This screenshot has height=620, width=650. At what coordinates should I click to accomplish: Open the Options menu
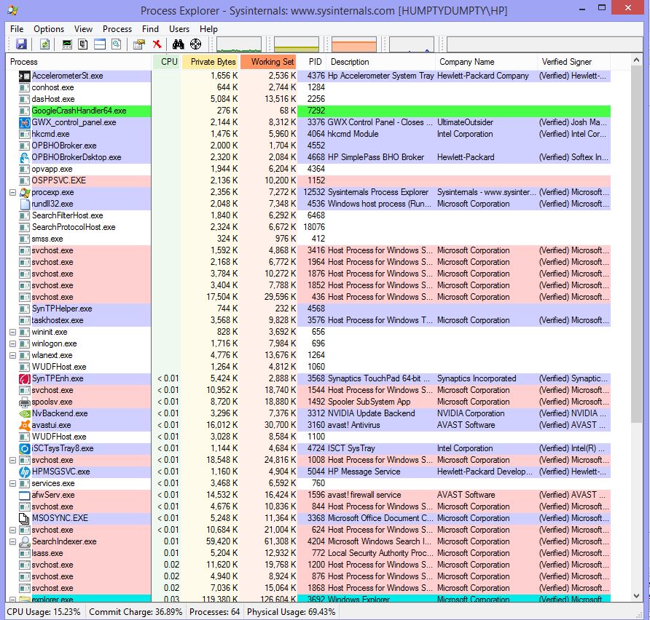pyautogui.click(x=49, y=29)
